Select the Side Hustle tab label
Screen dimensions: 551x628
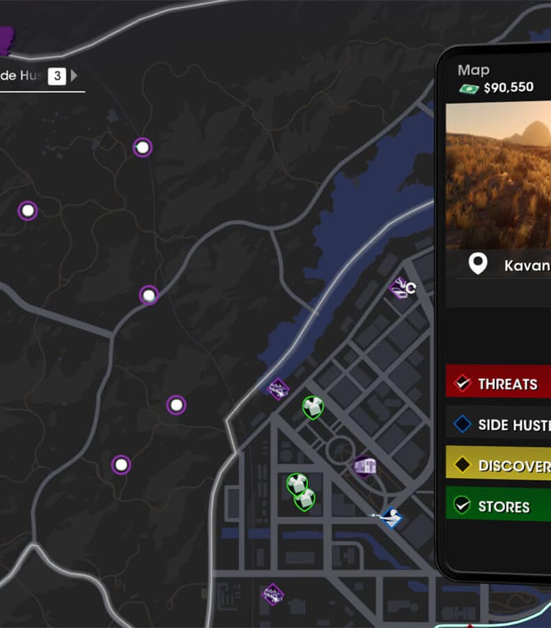tap(21, 75)
